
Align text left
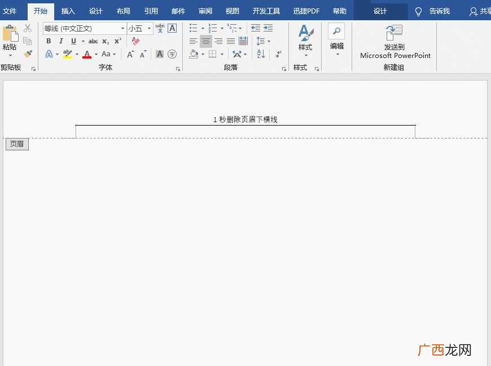point(193,41)
